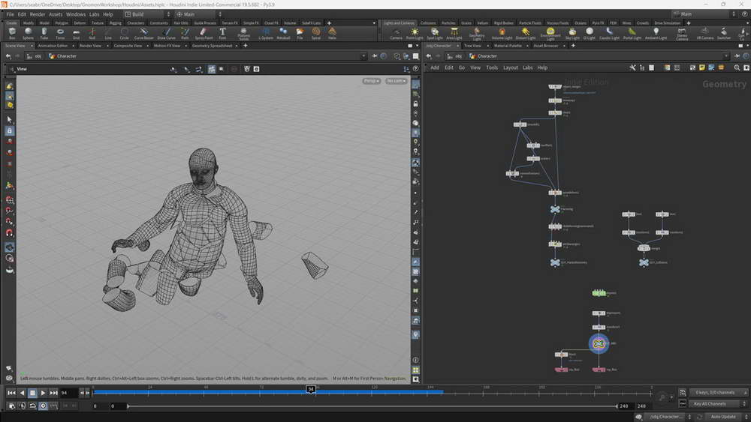Select the Sphere shelf tool
This screenshot has height=422, width=751.
pos(28,34)
